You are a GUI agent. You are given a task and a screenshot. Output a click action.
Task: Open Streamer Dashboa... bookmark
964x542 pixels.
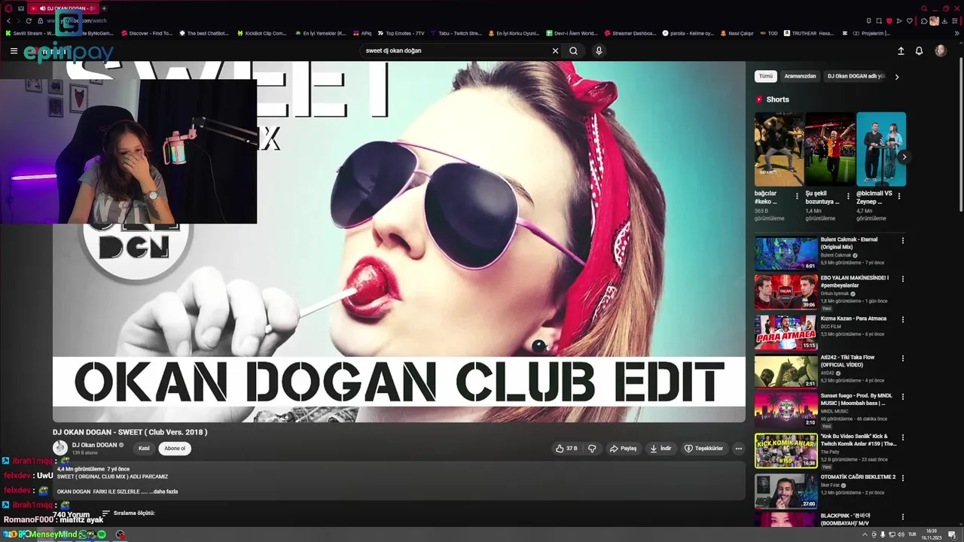pyautogui.click(x=630, y=33)
